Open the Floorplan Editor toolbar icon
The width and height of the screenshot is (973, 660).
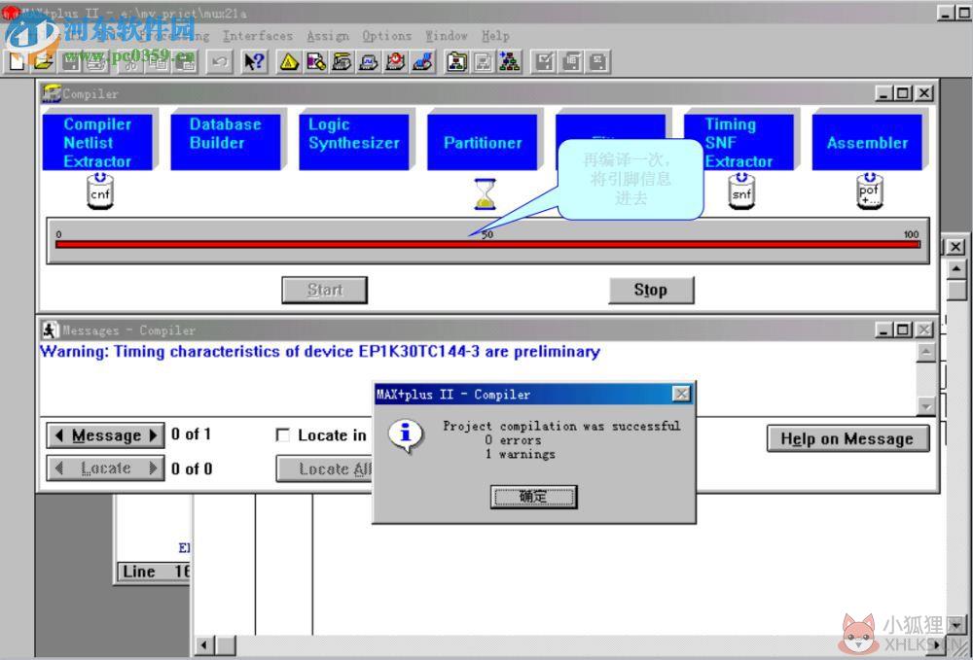[316, 61]
